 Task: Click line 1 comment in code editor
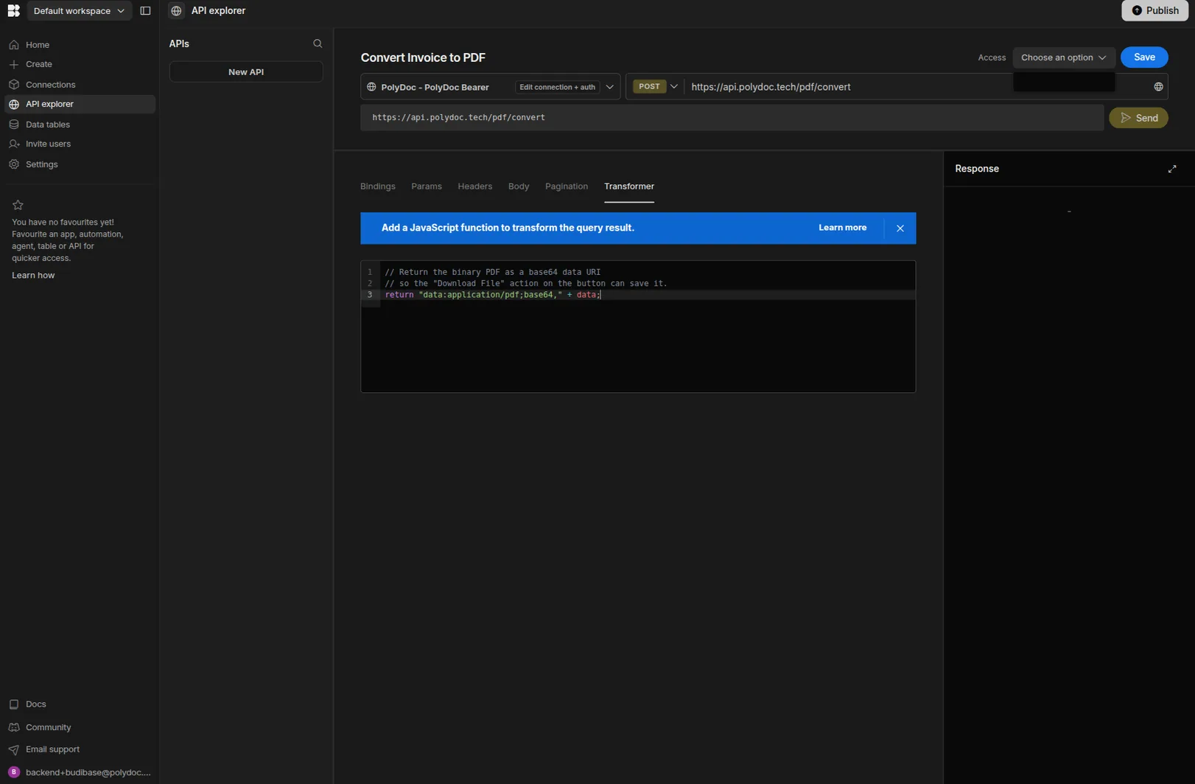492,272
